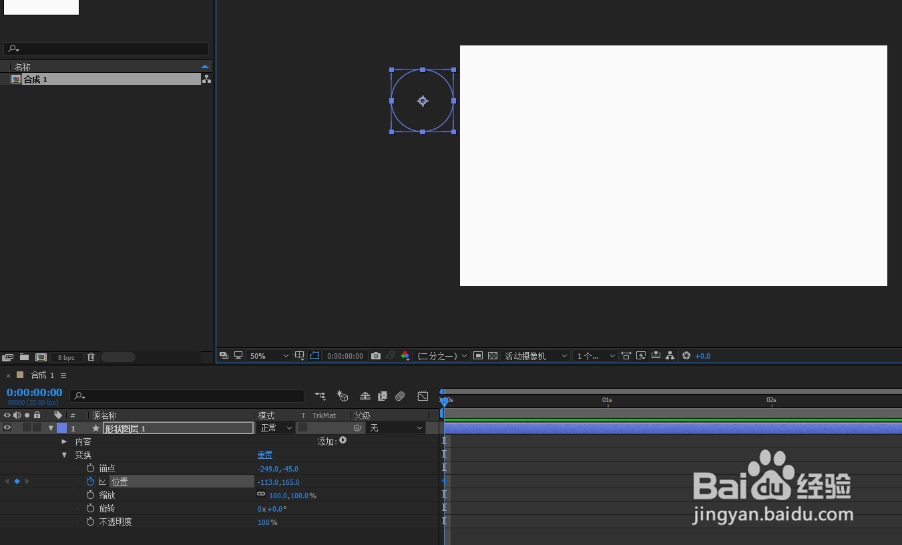
Task: Enable the 缩放 stopwatch
Action: coord(90,495)
